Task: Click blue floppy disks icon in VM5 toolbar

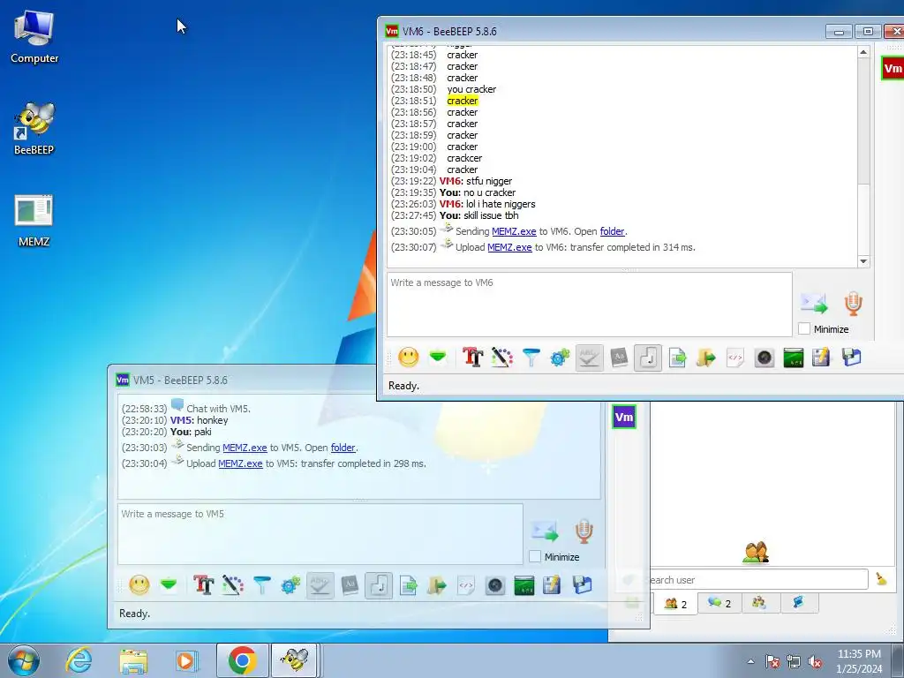Action: tap(583, 586)
